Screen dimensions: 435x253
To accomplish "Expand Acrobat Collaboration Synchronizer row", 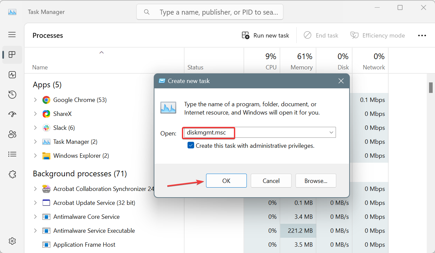I will [x=35, y=189].
